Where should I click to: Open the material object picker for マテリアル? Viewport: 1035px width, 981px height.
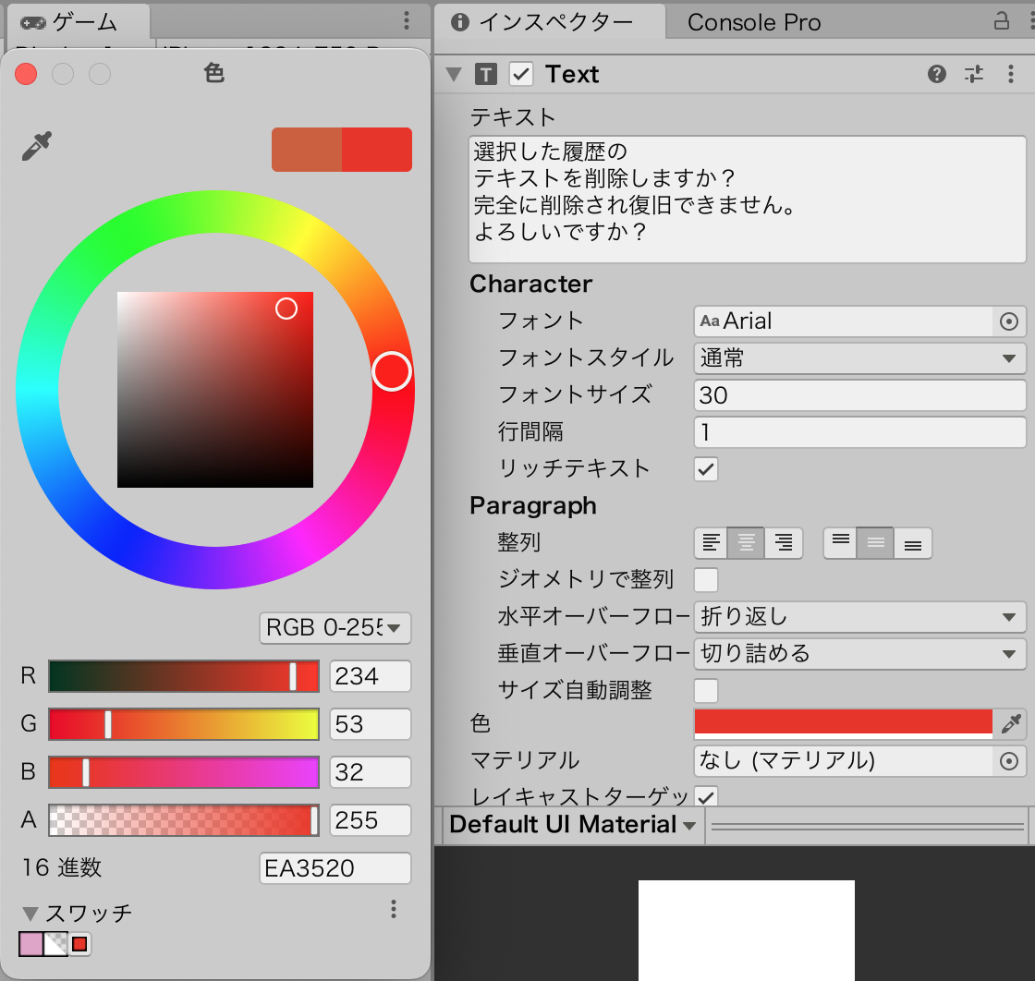coord(1008,761)
